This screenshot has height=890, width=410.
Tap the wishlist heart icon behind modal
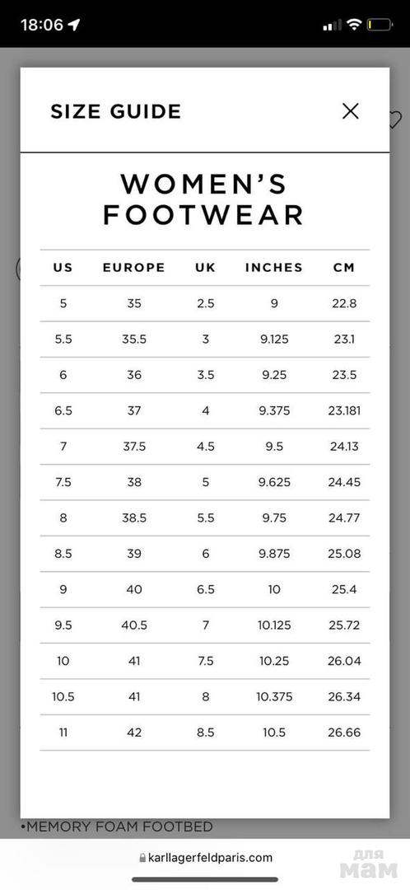[395, 119]
